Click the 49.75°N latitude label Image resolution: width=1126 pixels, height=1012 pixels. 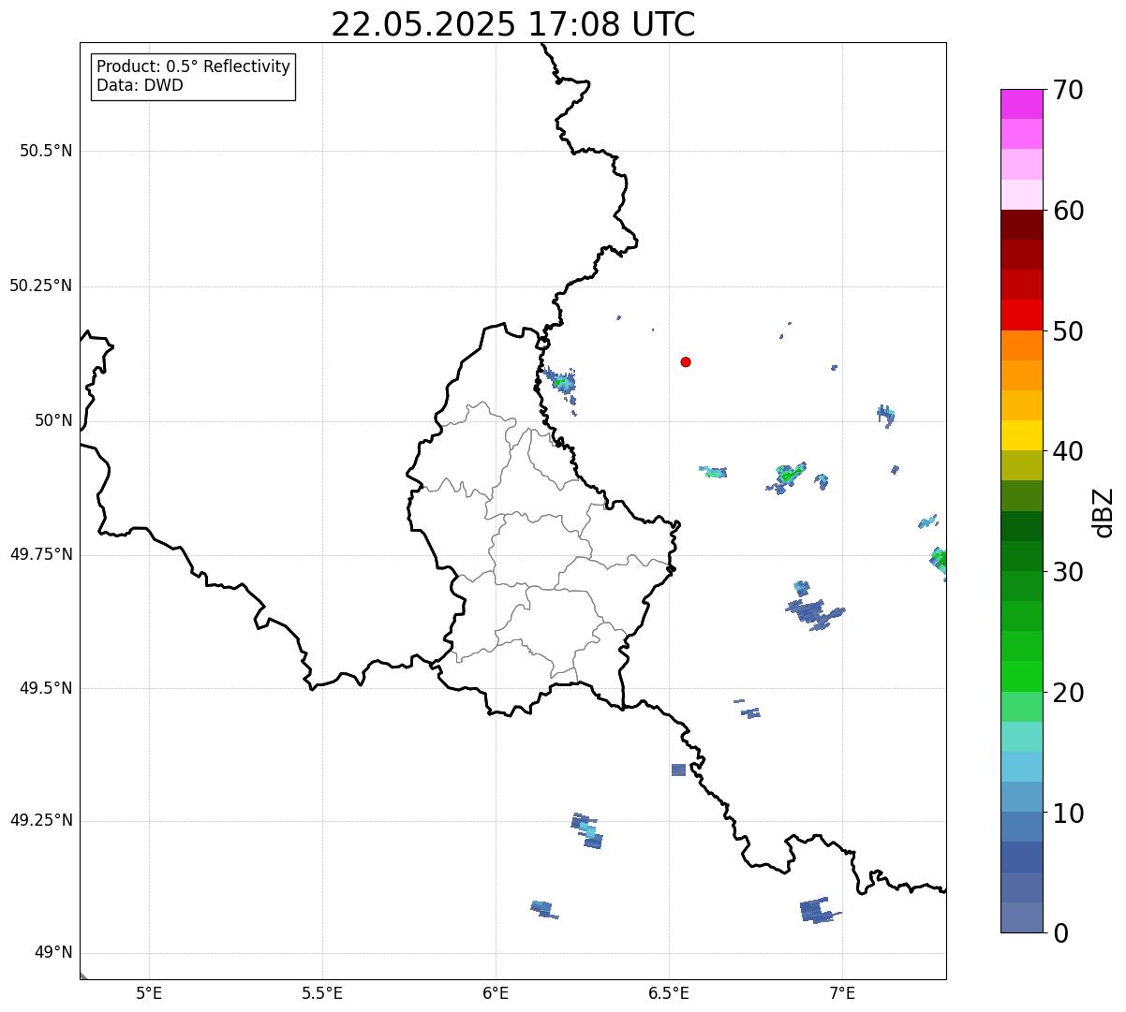41,554
